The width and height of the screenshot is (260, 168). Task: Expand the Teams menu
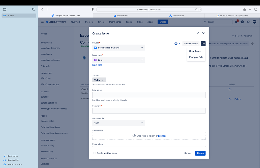130,22
